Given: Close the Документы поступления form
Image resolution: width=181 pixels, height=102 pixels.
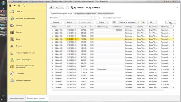Looking at the screenshot, I should point(178,7).
